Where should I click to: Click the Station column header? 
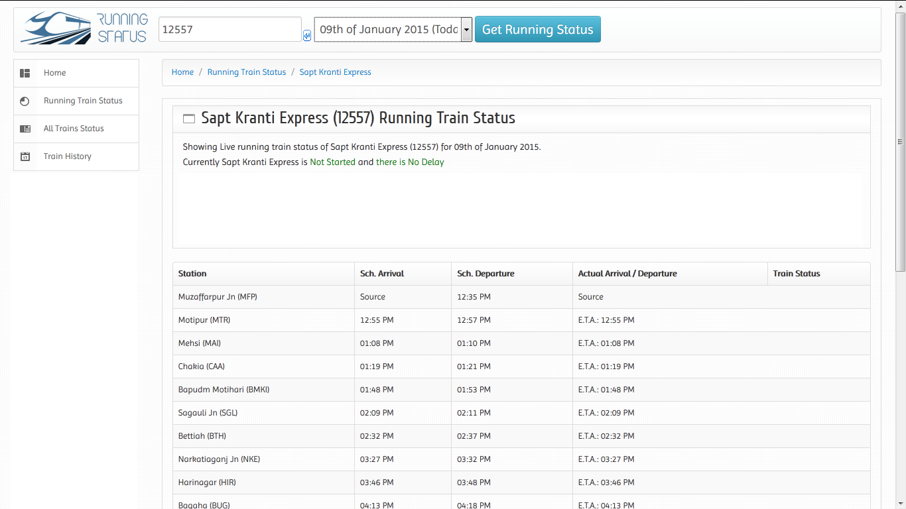click(263, 274)
